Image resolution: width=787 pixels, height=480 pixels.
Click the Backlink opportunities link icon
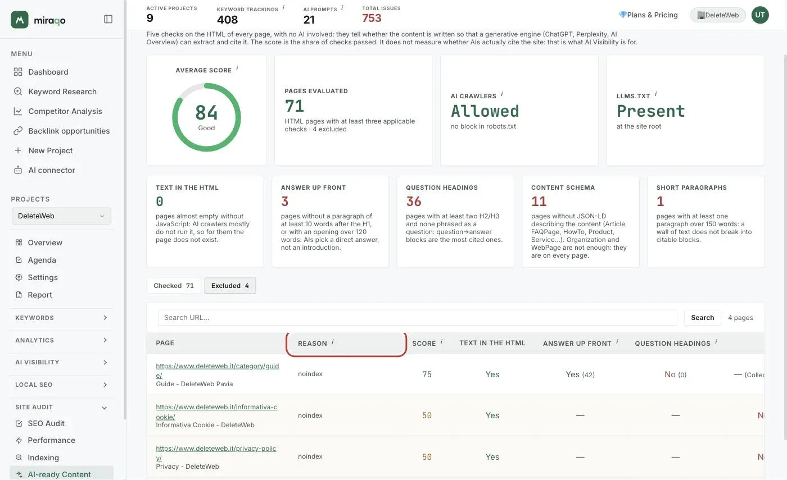18,131
